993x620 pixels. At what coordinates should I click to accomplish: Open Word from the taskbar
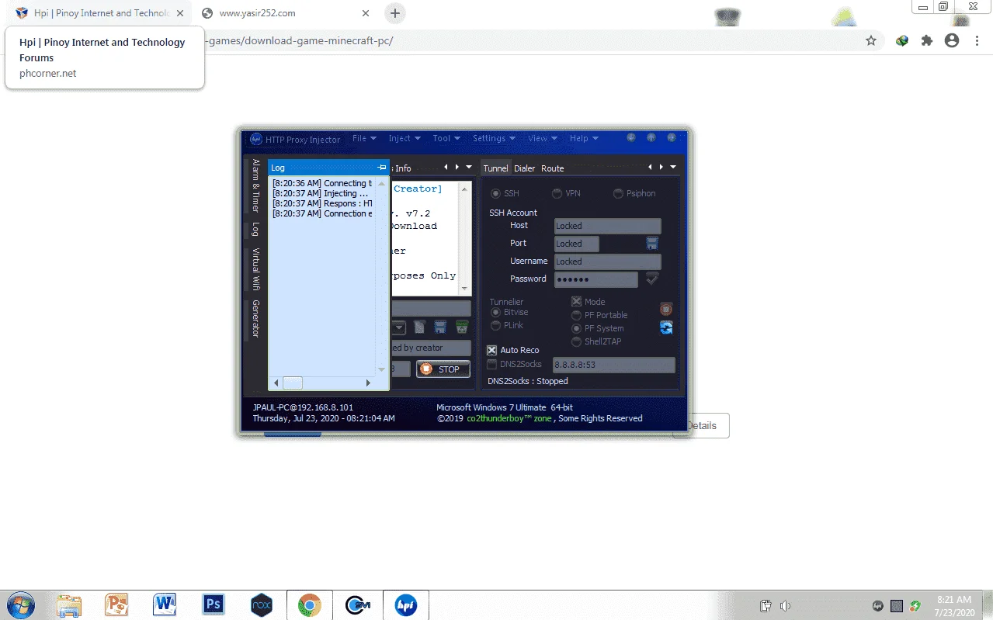[x=165, y=605]
